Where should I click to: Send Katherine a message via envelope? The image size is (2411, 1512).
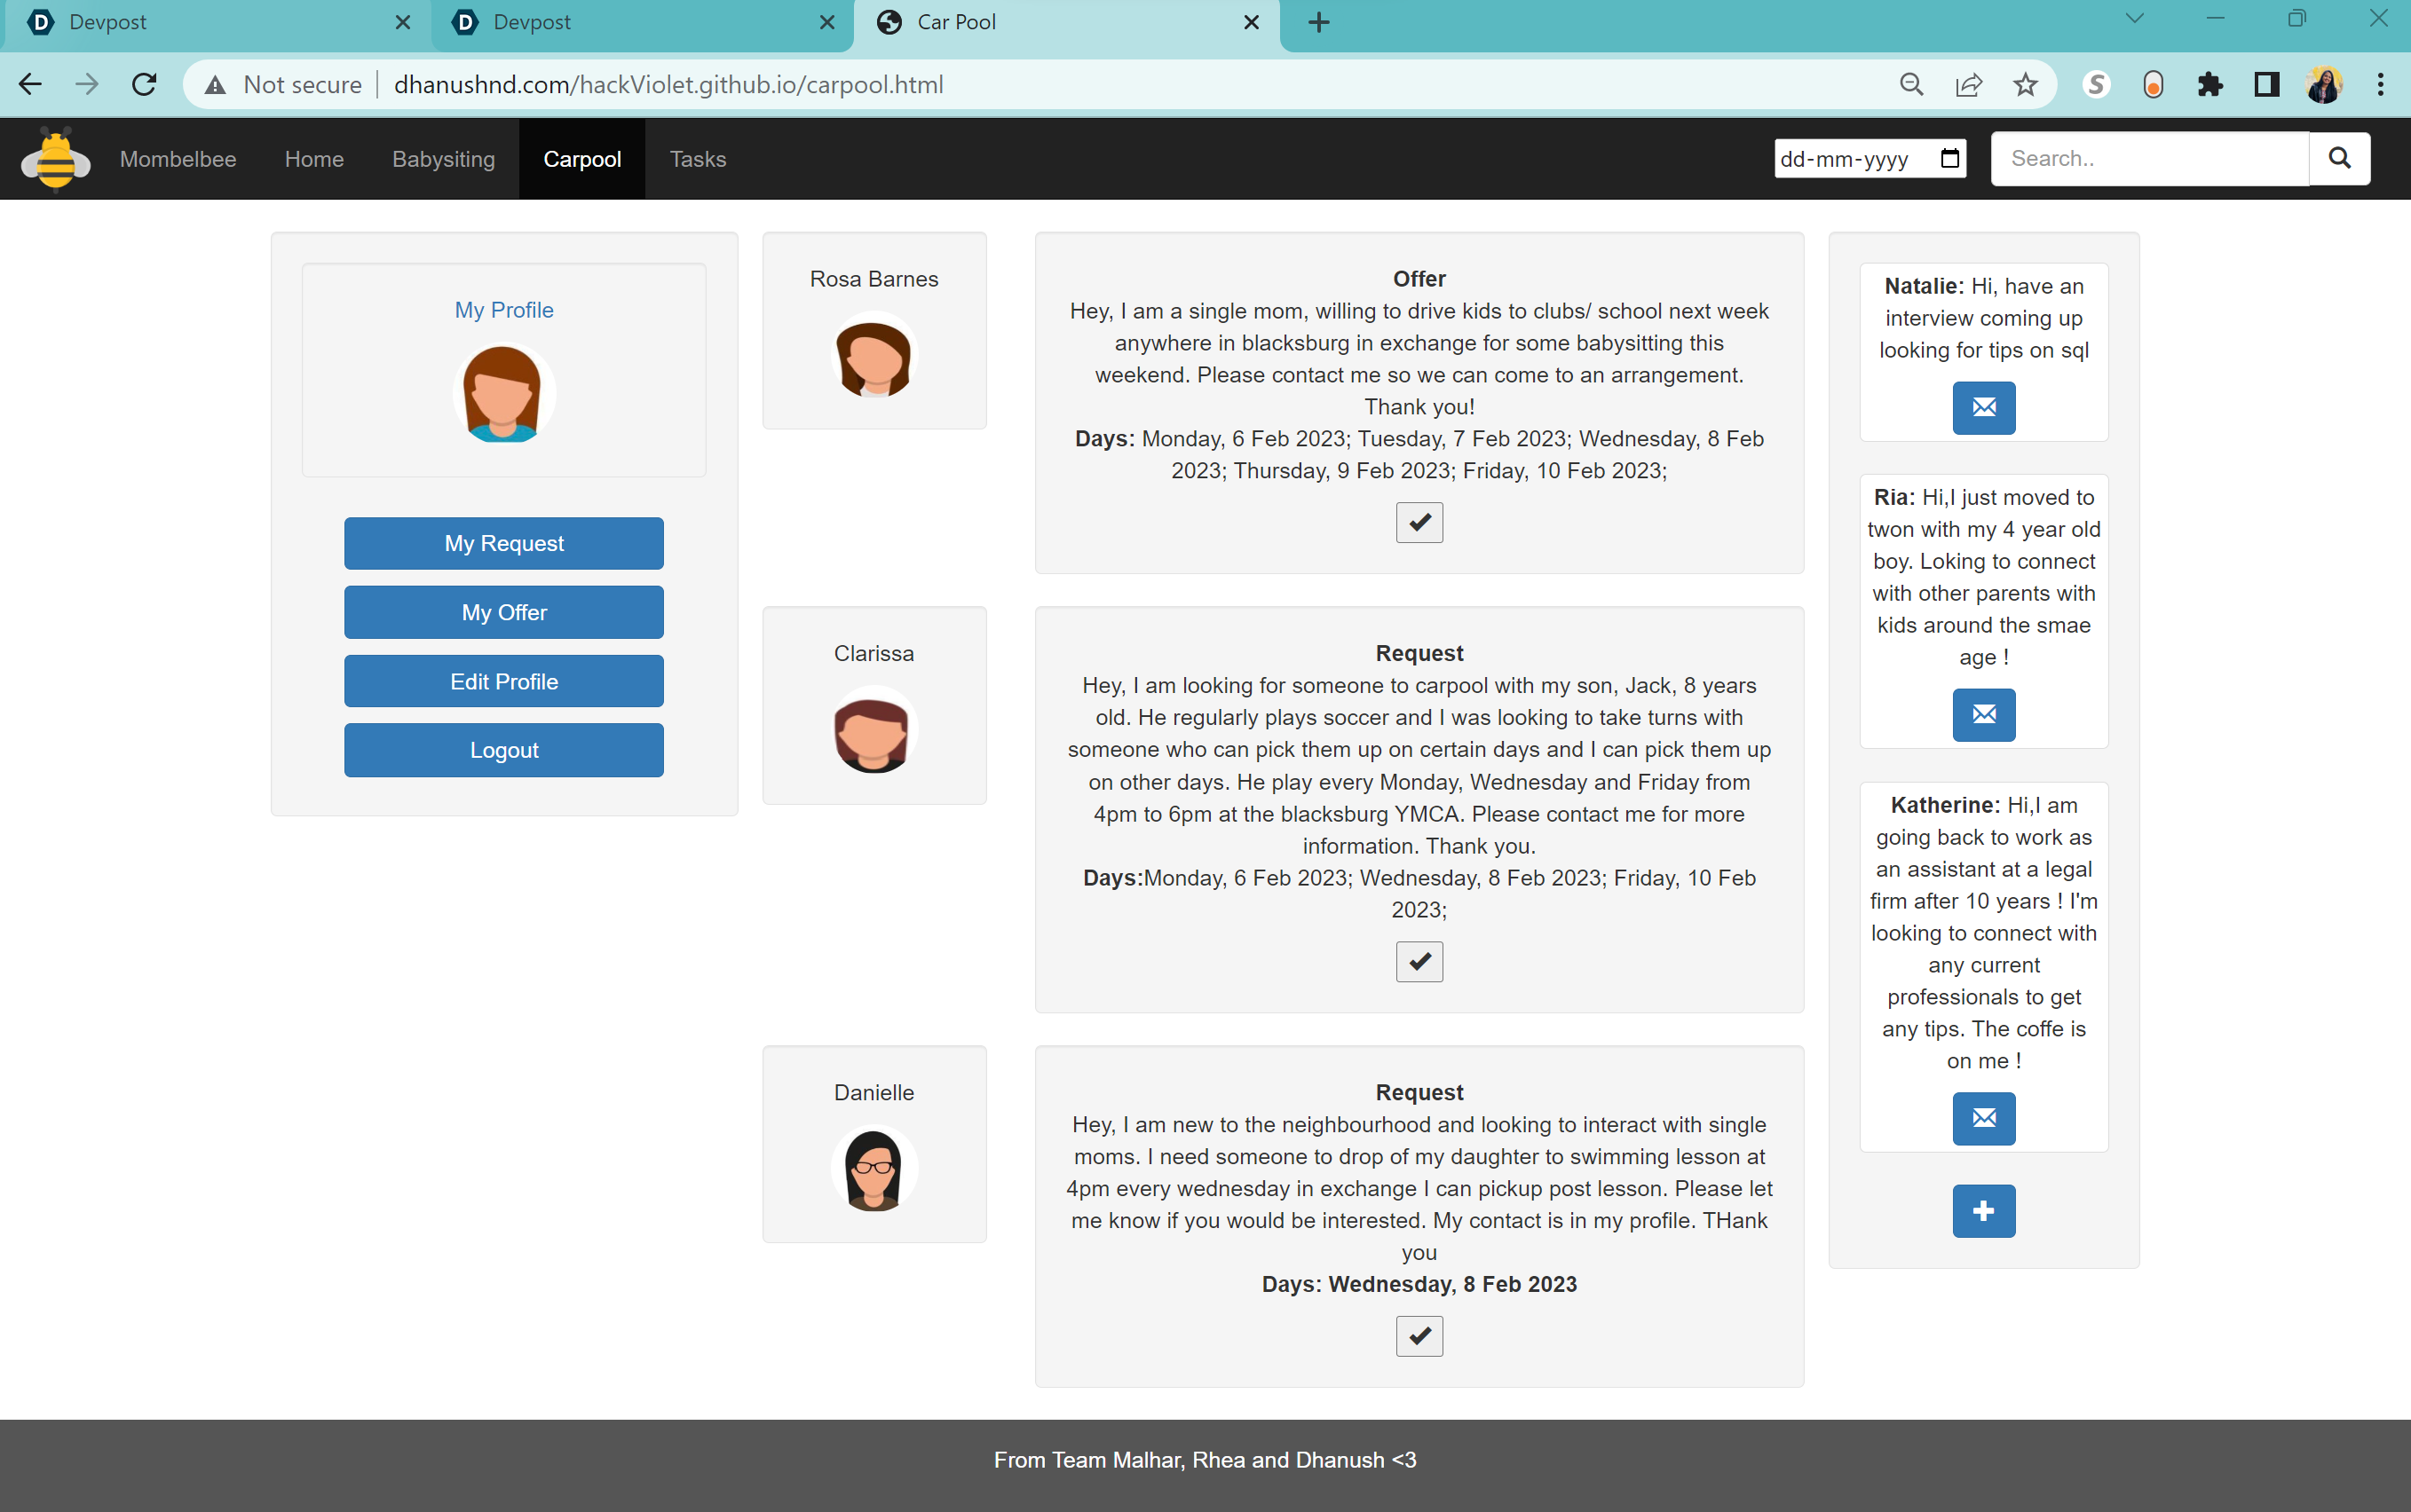(1983, 1118)
